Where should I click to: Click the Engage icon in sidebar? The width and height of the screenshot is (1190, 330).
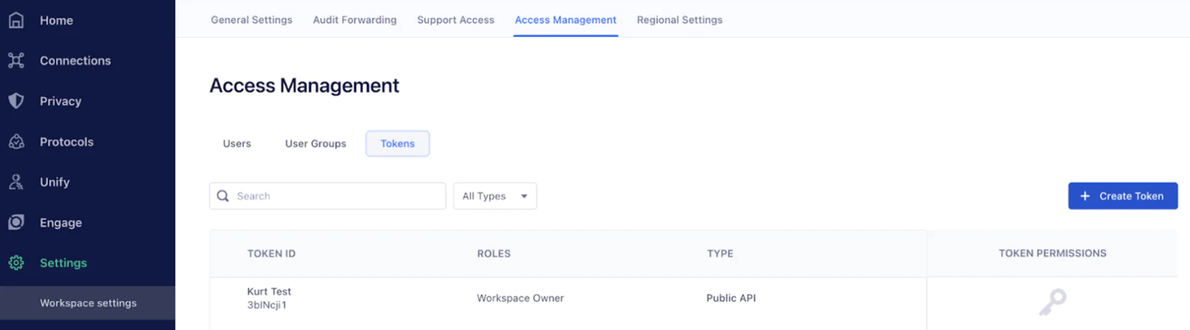pos(16,222)
